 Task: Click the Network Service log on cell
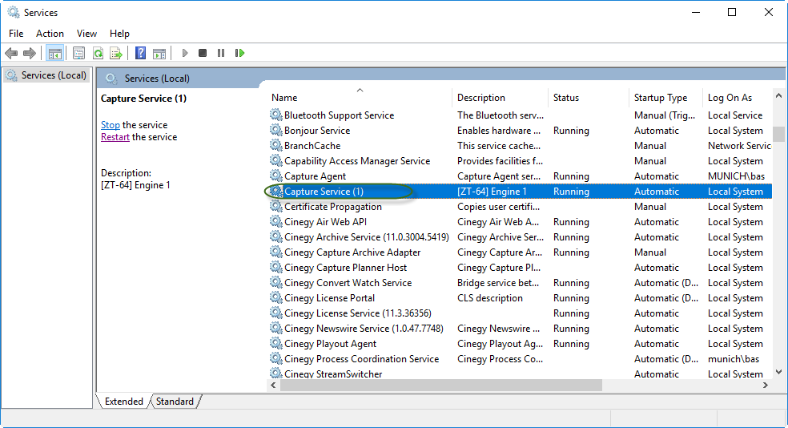[739, 145]
